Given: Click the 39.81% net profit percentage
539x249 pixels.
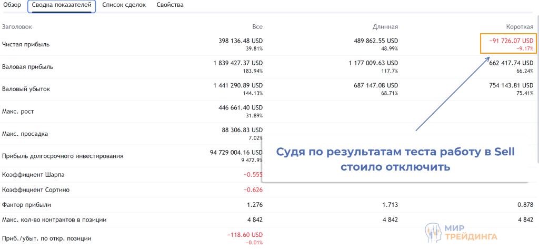Looking at the screenshot, I should [x=255, y=49].
